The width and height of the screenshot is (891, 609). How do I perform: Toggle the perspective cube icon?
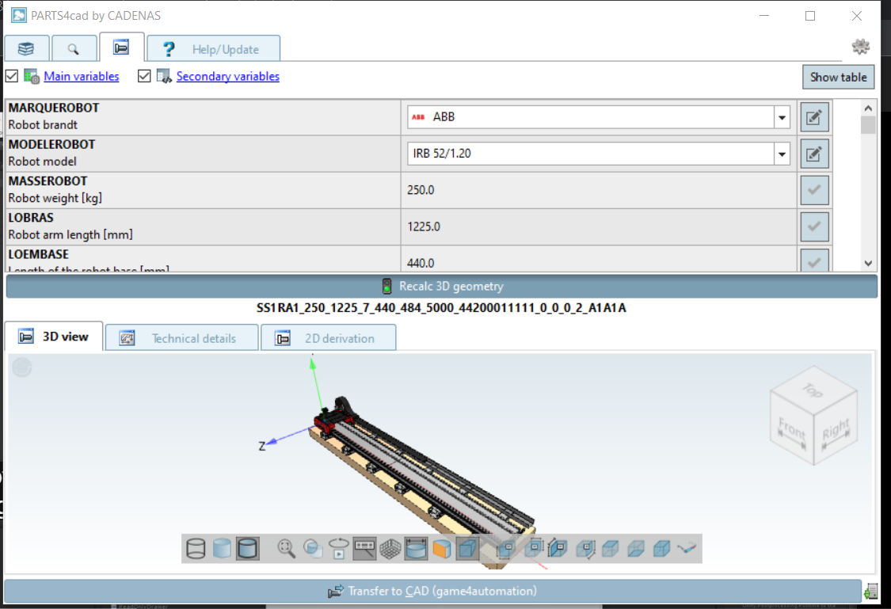pos(467,549)
